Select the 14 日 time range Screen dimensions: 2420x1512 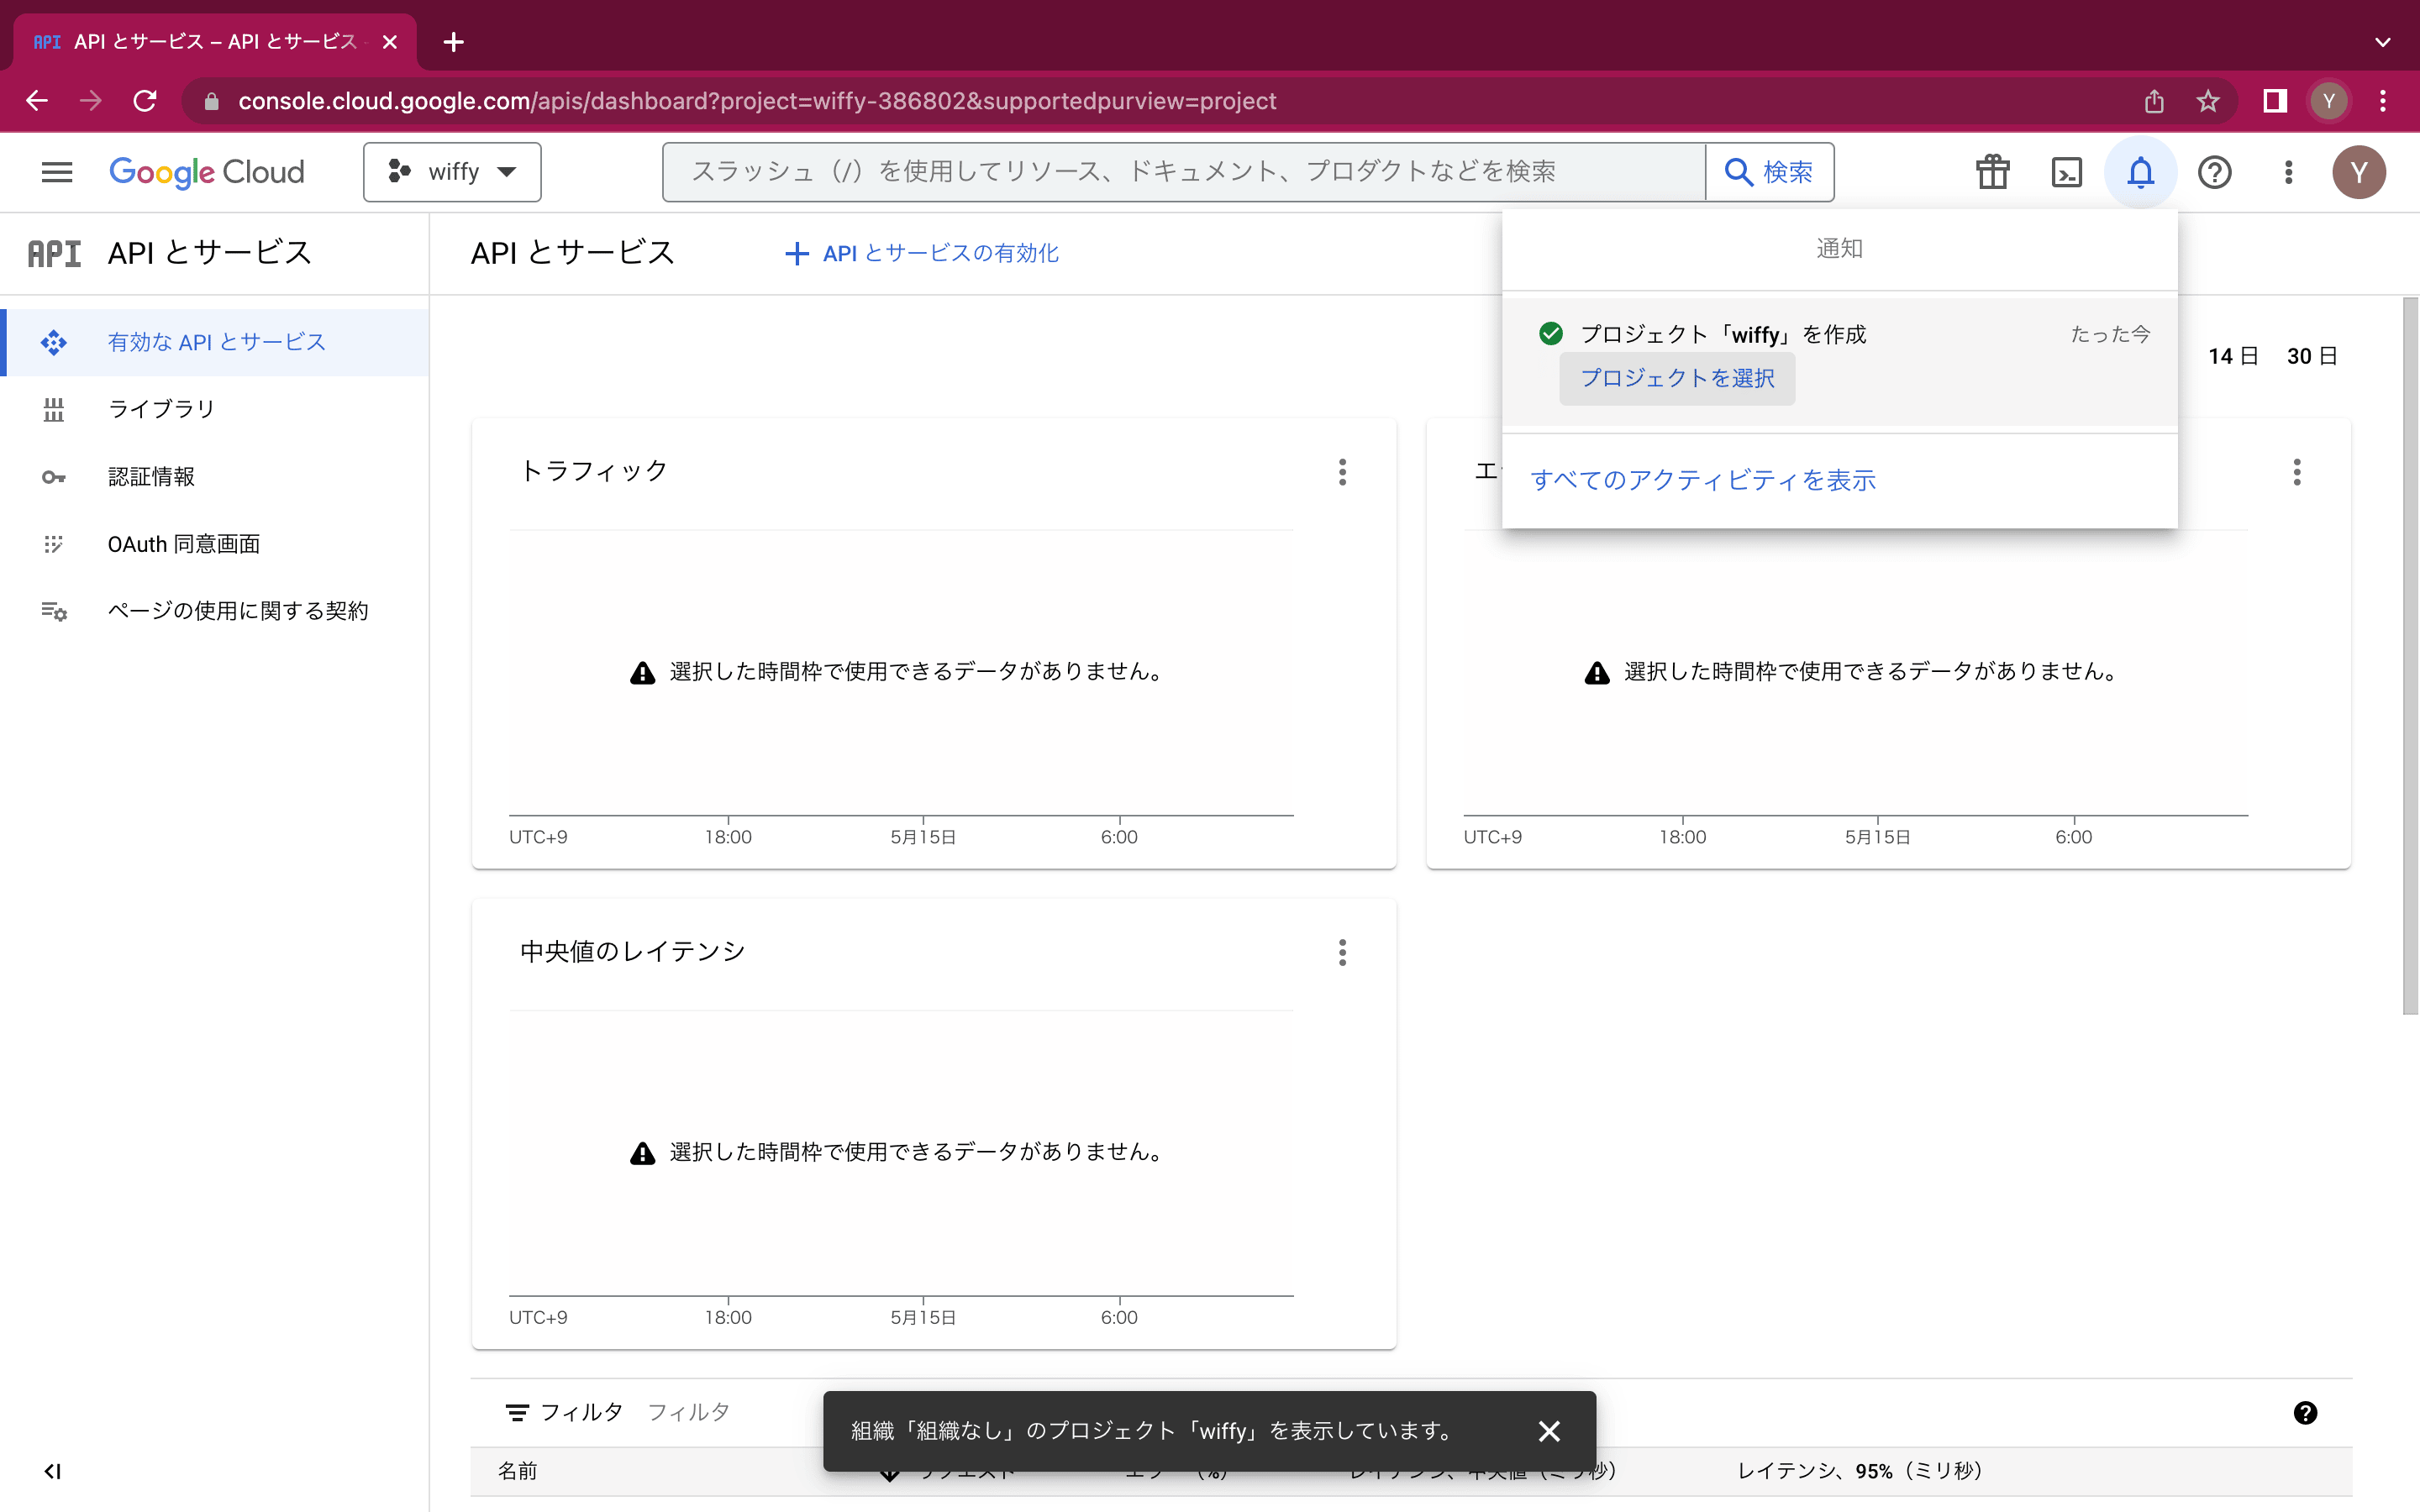pyautogui.click(x=2233, y=356)
